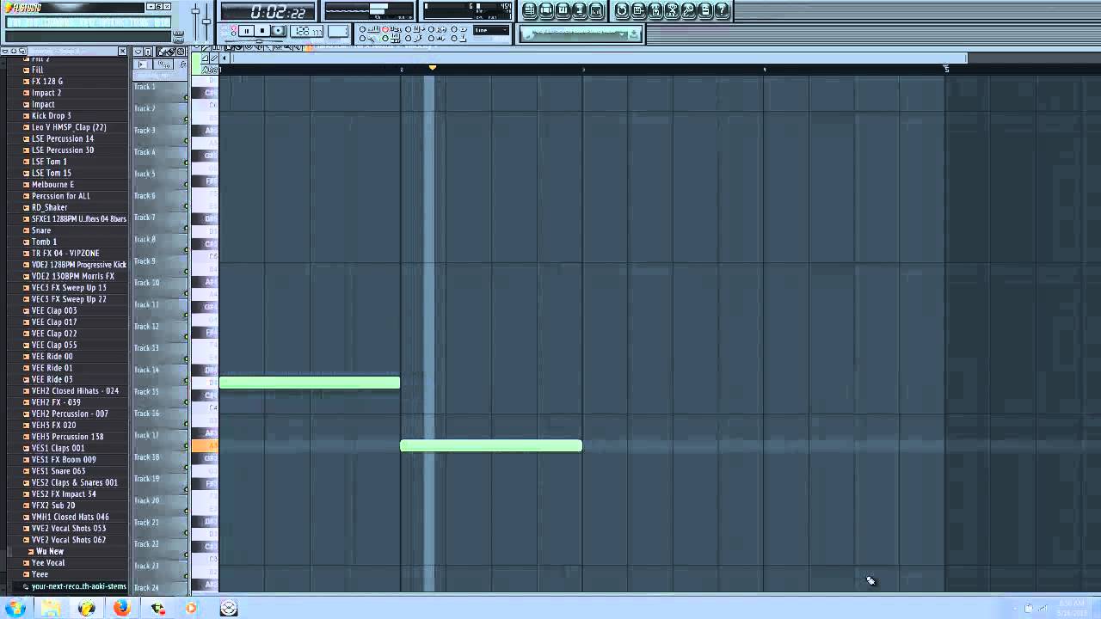Click the Track 1 label in playlist
The height and width of the screenshot is (619, 1101).
coord(145,86)
